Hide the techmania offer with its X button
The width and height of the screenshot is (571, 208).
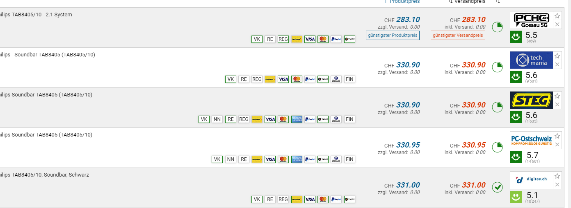[557, 65]
